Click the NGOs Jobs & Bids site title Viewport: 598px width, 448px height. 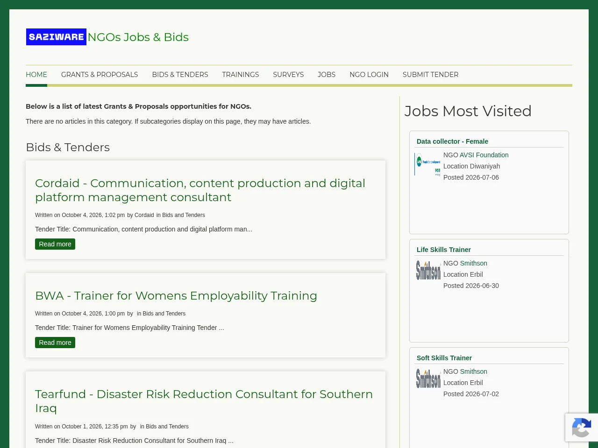coord(138,37)
